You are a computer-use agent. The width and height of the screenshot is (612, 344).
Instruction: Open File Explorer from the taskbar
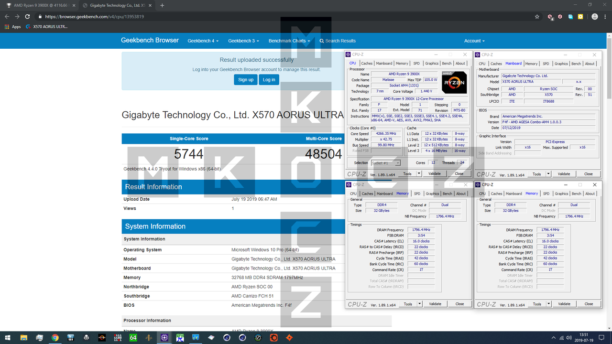[24, 337]
